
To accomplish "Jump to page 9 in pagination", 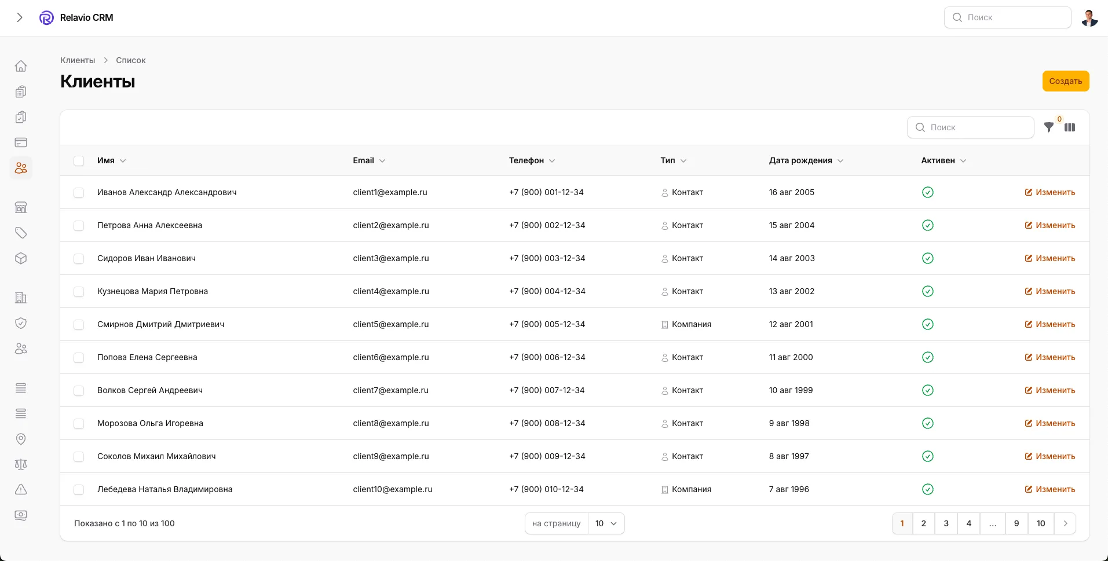I will [1016, 523].
